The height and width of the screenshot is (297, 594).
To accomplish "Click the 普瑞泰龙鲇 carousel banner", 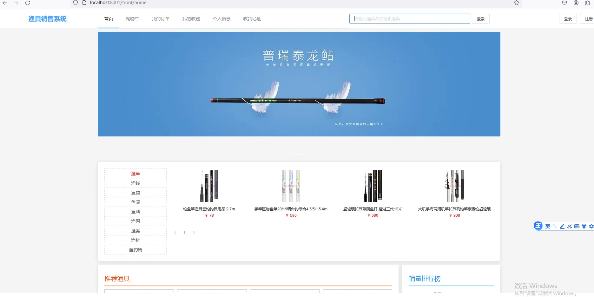I will (299, 84).
